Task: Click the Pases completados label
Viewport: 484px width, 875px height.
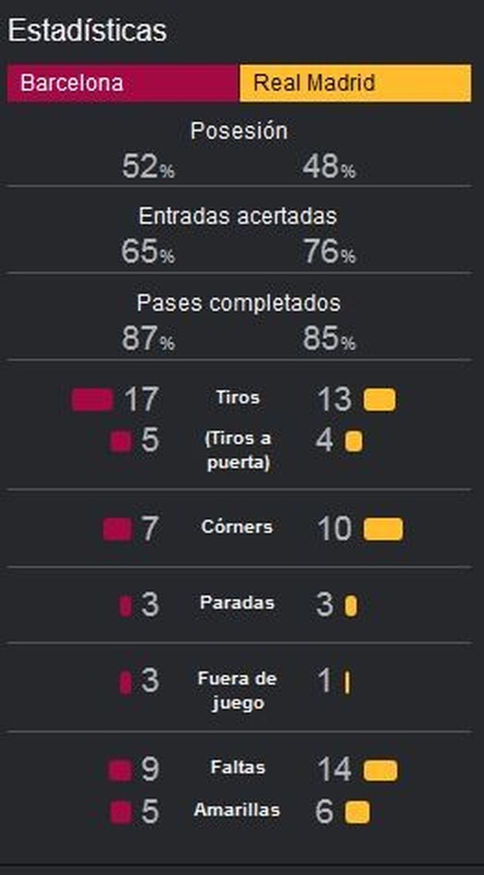Action: (x=239, y=303)
